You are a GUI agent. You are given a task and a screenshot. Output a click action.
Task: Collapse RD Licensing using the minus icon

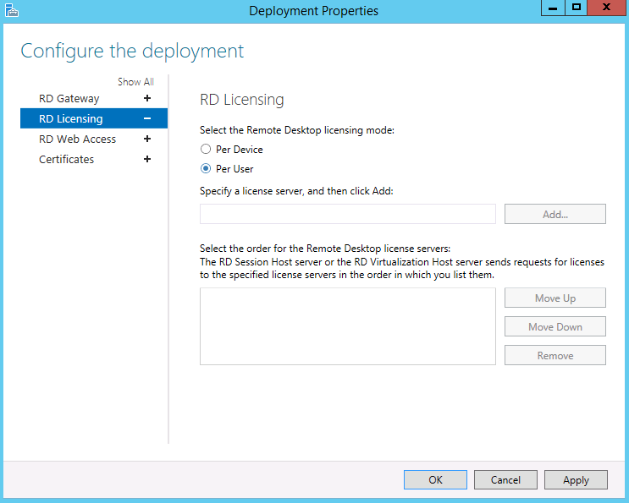(x=147, y=118)
